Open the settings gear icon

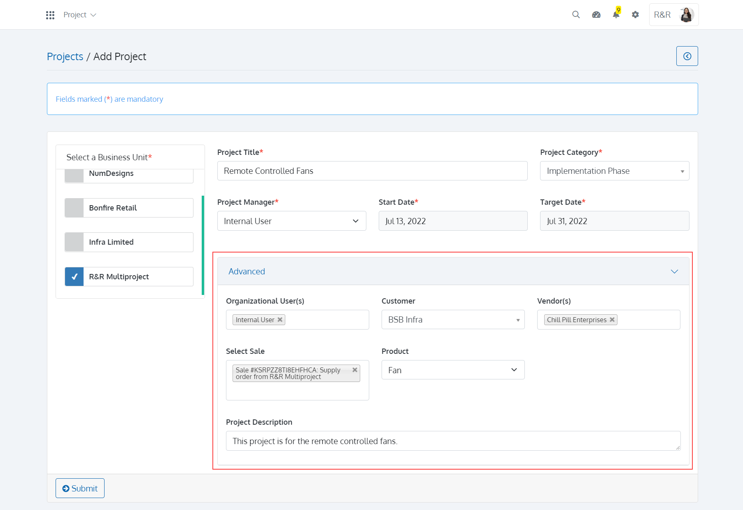(x=636, y=15)
